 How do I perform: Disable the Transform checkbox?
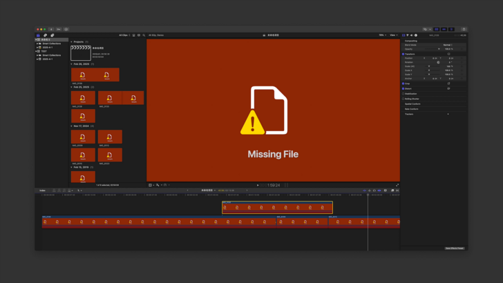click(x=404, y=54)
